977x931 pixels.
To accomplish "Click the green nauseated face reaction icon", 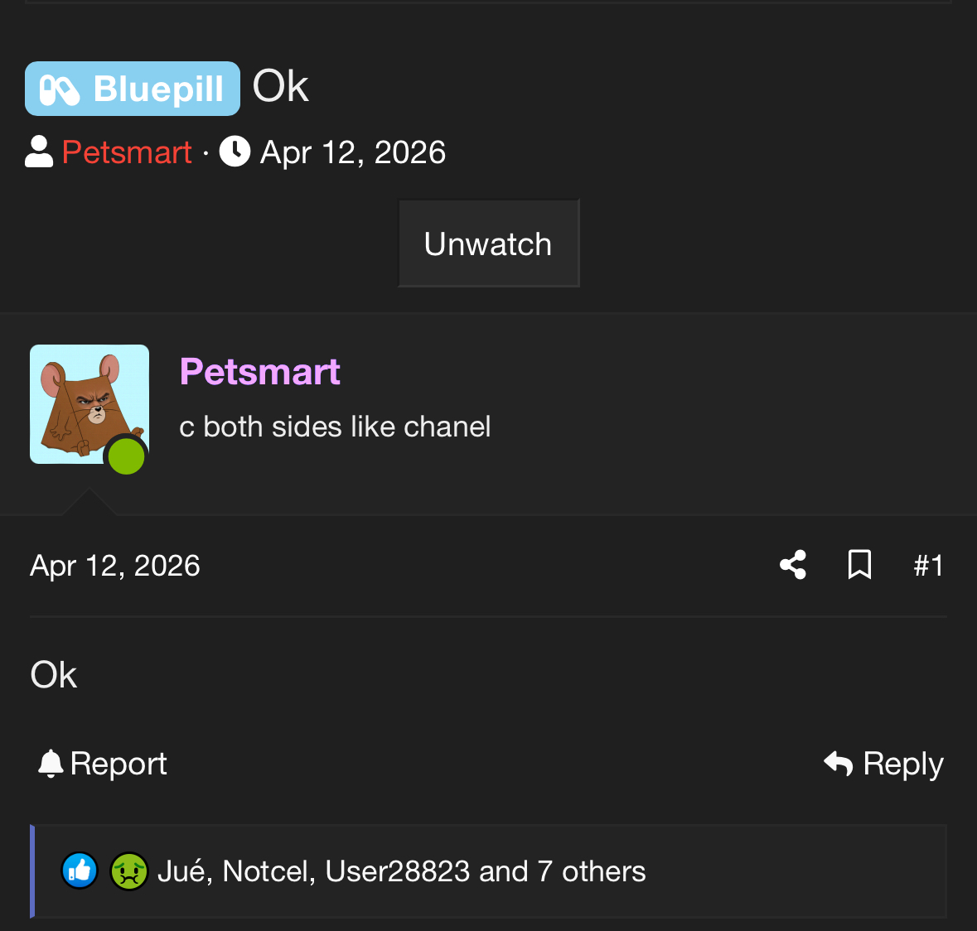I will coord(128,871).
